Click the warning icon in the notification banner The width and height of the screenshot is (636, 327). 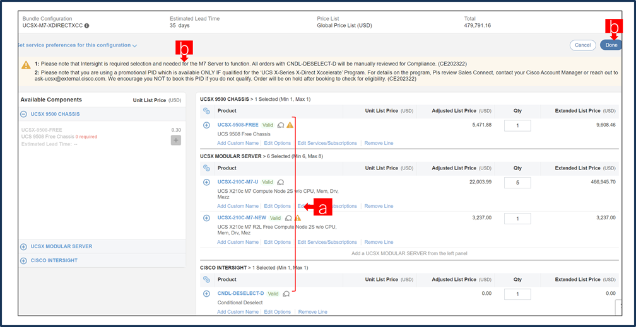[x=26, y=64]
